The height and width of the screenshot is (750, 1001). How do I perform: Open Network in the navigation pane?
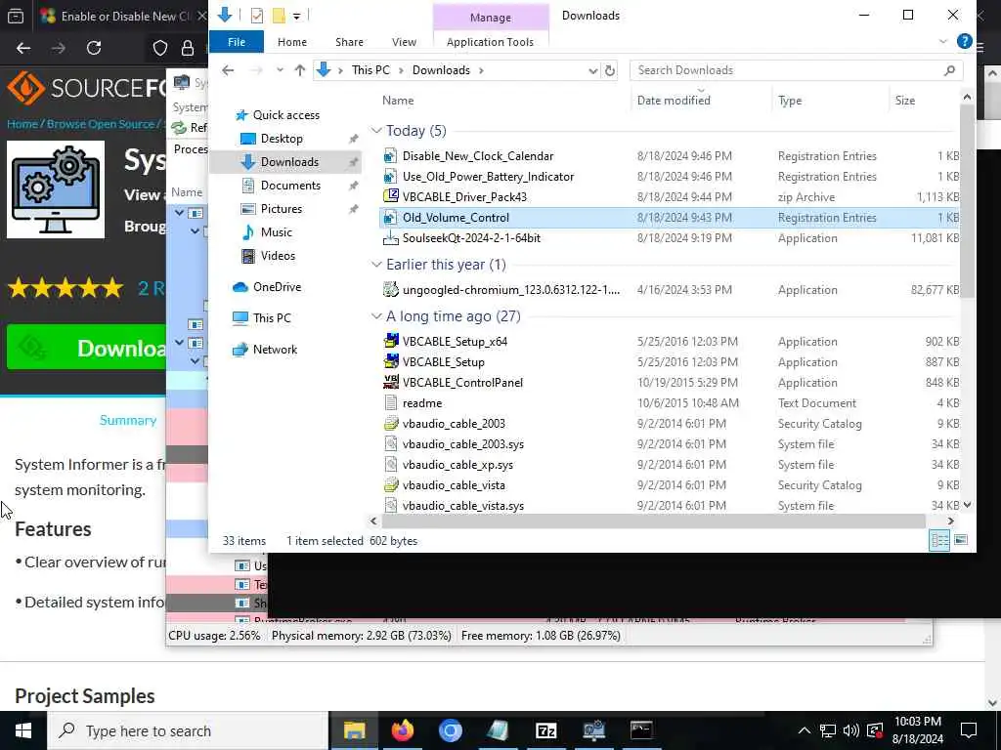pyautogui.click(x=275, y=350)
